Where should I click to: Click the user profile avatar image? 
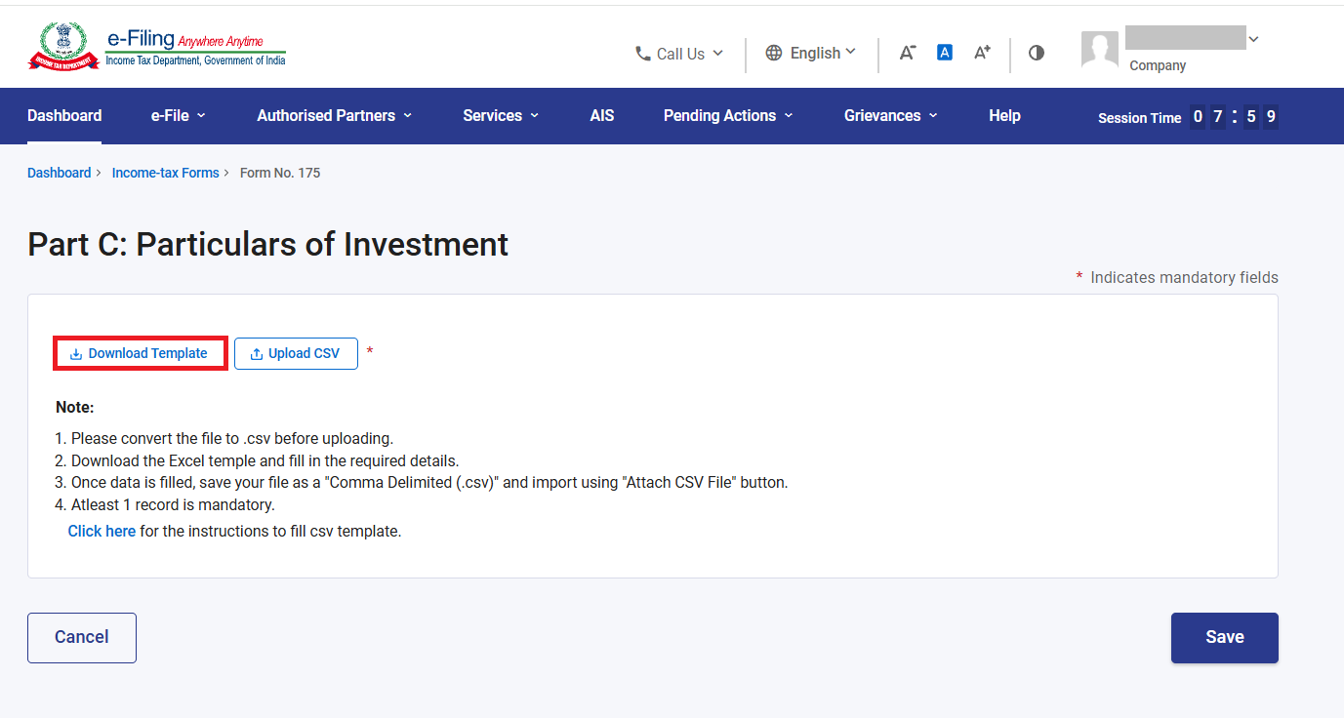1100,50
